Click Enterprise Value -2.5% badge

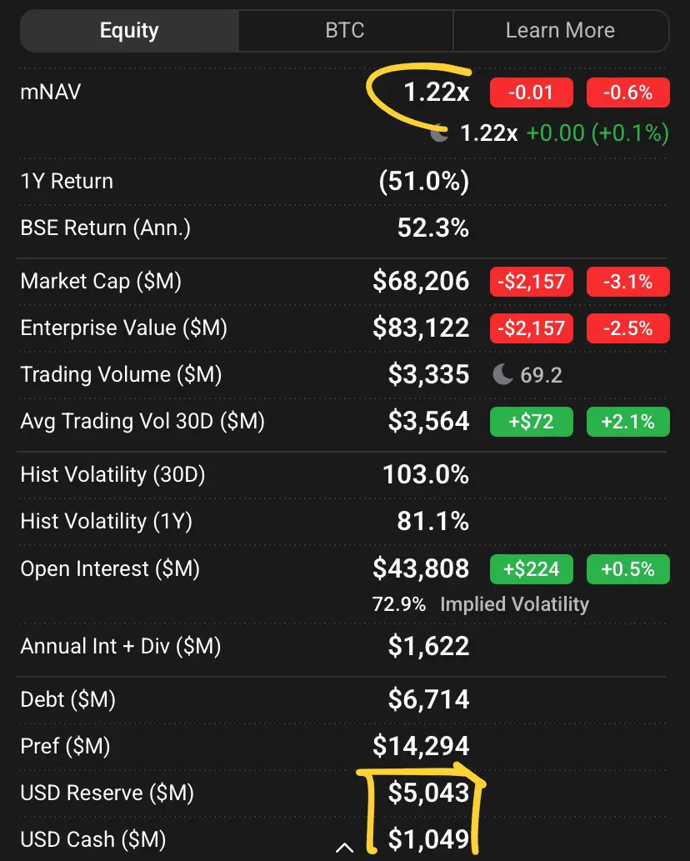[x=628, y=328]
